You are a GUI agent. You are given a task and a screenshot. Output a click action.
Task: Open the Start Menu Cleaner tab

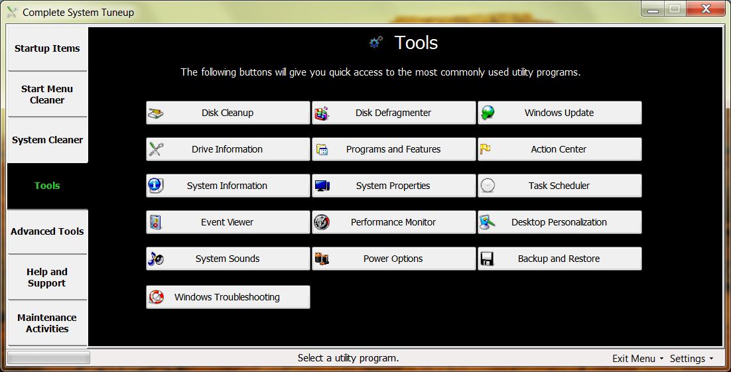[x=47, y=94]
